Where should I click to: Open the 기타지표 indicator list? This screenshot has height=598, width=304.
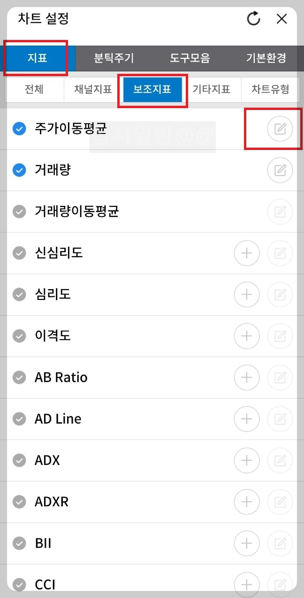212,89
